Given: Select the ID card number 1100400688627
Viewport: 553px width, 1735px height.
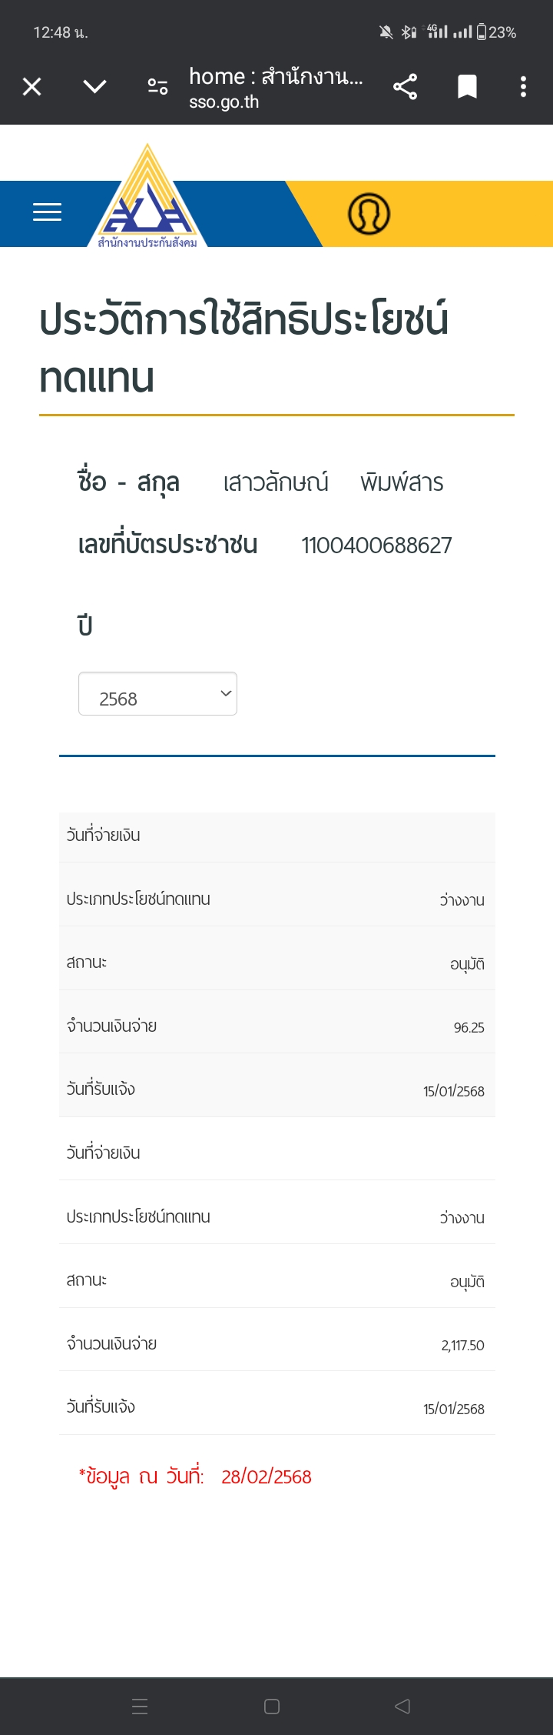Looking at the screenshot, I should point(376,546).
